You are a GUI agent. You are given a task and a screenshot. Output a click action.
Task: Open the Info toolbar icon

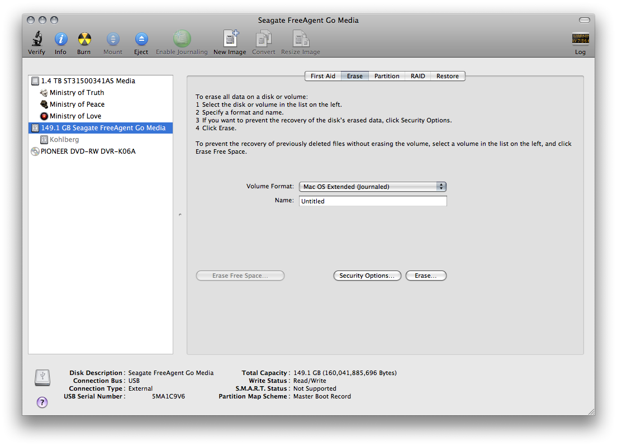tap(60, 39)
